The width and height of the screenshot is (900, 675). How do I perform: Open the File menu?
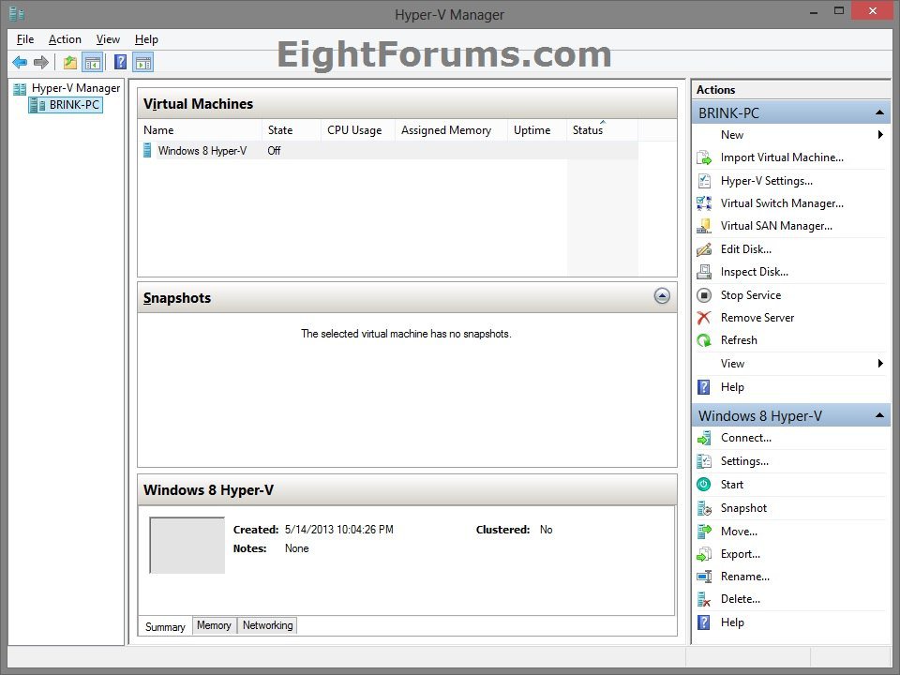[x=25, y=39]
